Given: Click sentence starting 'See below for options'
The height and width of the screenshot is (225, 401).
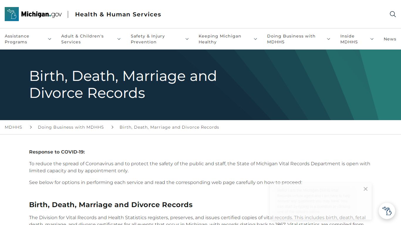Looking at the screenshot, I should click(x=166, y=182).
